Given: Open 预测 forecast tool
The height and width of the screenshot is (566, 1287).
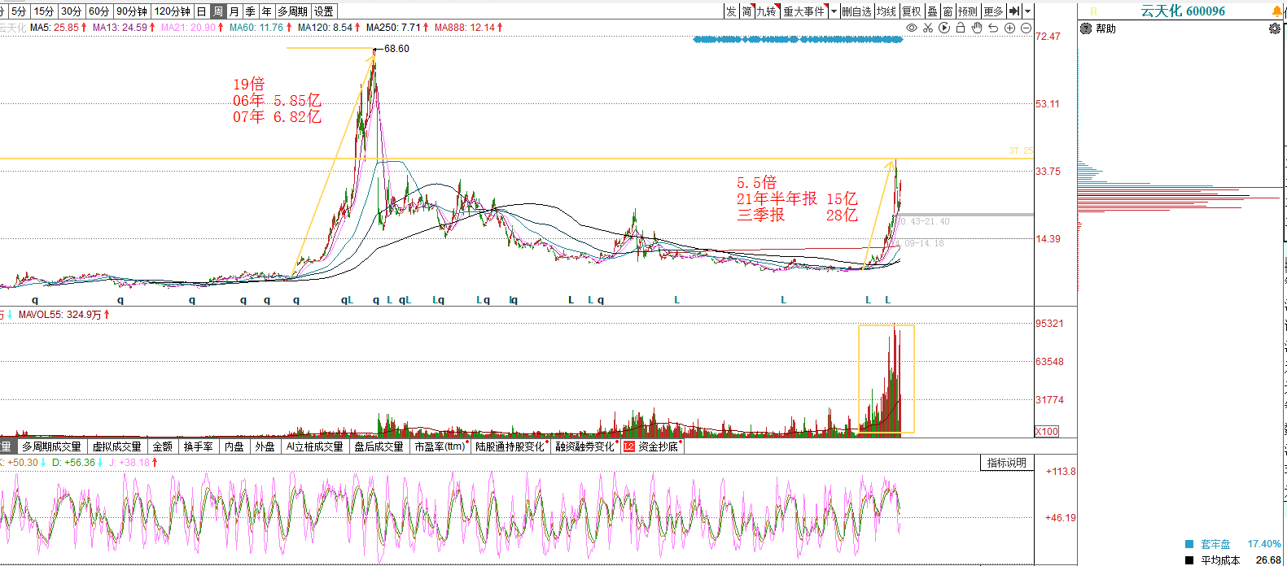Looking at the screenshot, I should coord(968,11).
